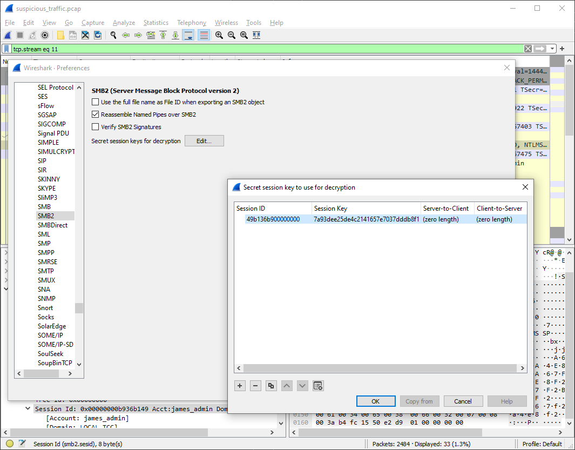Collapse the Session Id tree row
Image resolution: width=575 pixels, height=450 pixels.
(x=28, y=408)
